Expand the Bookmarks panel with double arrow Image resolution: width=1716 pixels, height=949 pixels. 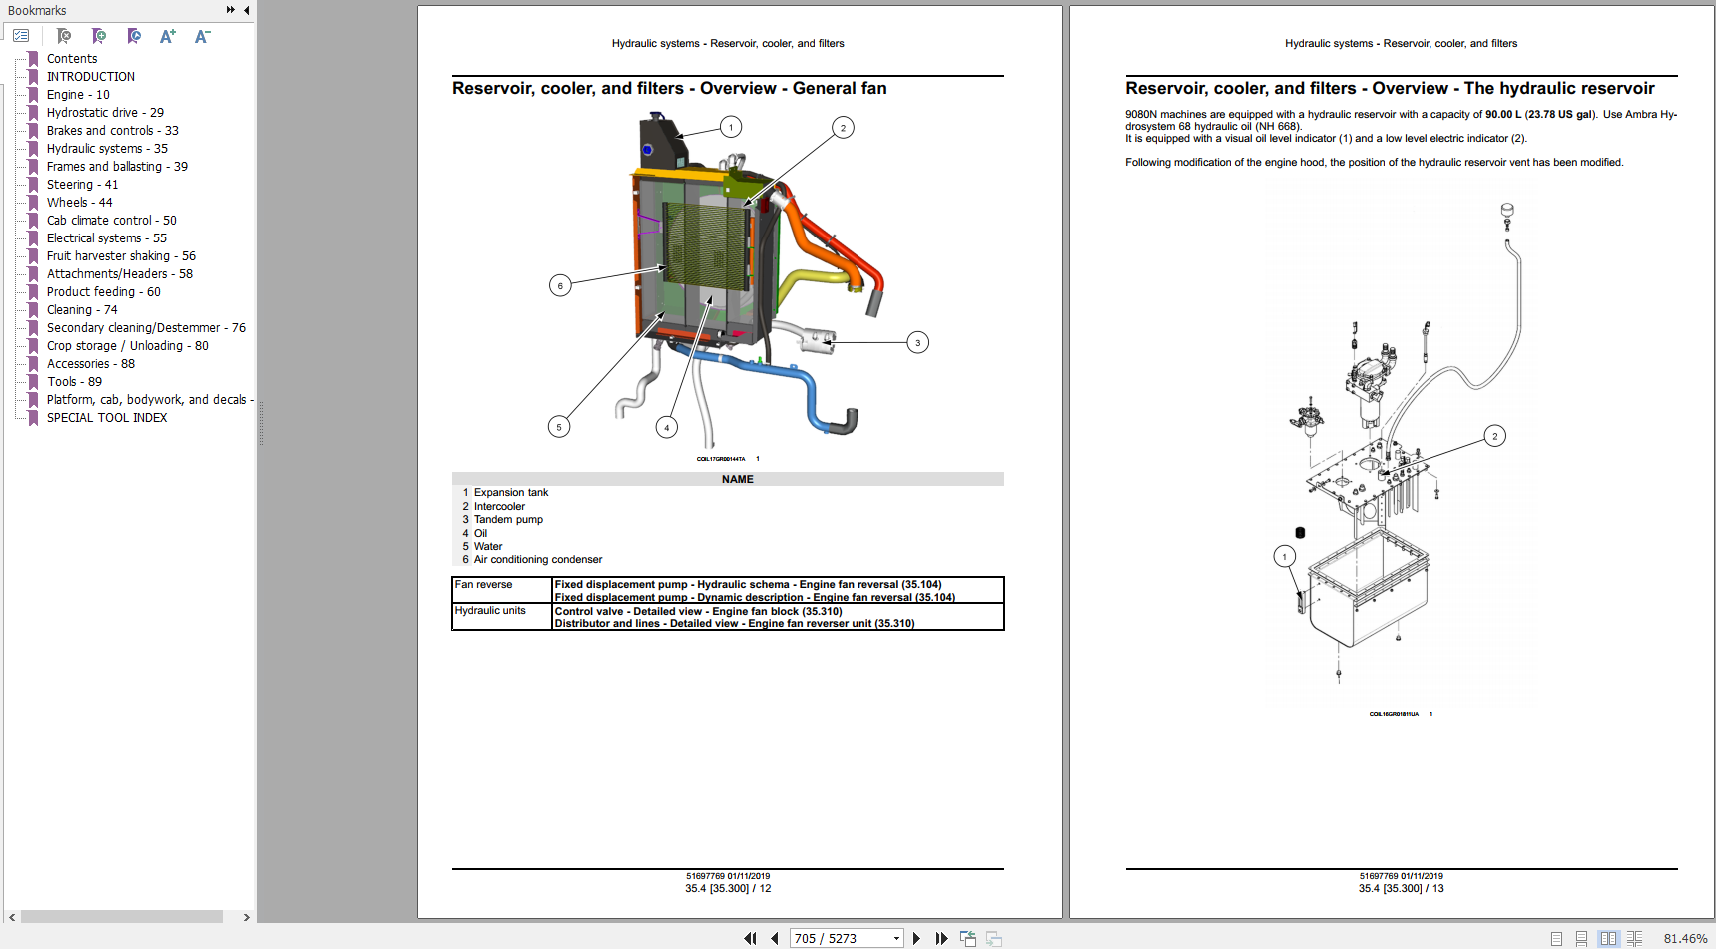[x=231, y=10]
